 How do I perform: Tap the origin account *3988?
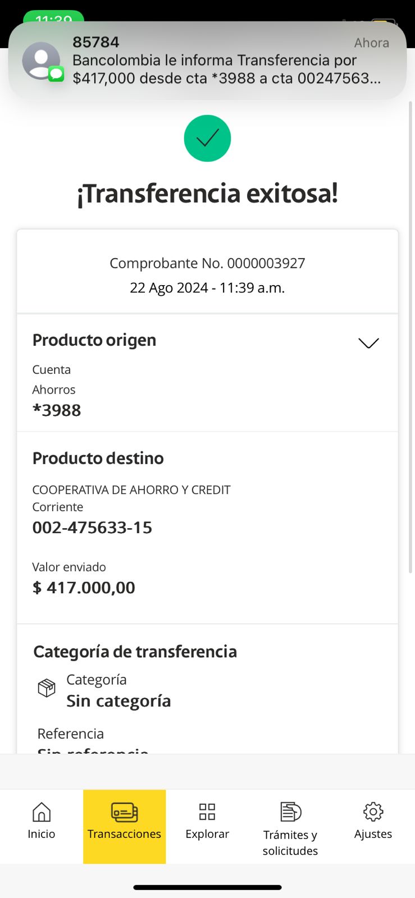pos(57,410)
